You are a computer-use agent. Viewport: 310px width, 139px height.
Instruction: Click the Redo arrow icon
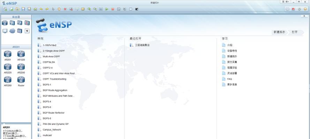click(x=47, y=9)
